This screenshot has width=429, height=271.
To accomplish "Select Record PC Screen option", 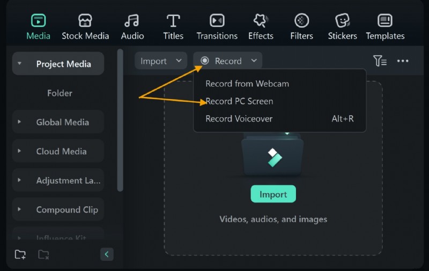I will point(239,101).
